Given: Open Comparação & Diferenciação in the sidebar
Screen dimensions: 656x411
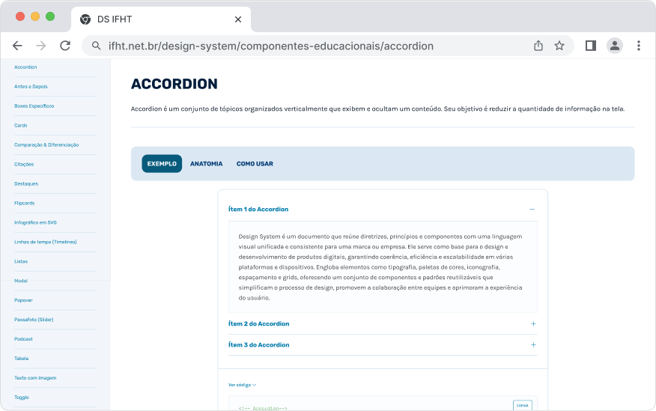Looking at the screenshot, I should pos(46,144).
